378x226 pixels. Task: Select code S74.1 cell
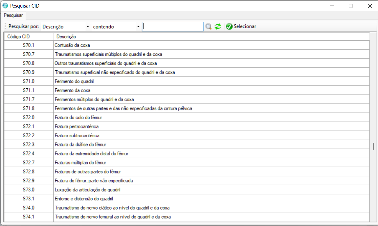coord(29,217)
